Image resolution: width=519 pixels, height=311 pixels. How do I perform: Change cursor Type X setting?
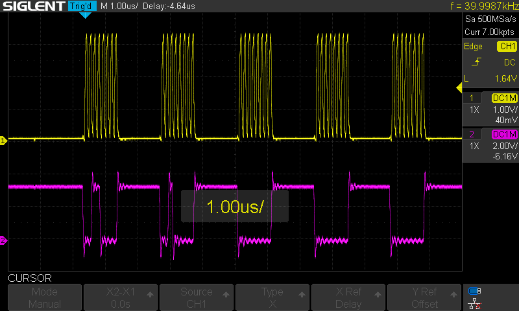tap(272, 297)
